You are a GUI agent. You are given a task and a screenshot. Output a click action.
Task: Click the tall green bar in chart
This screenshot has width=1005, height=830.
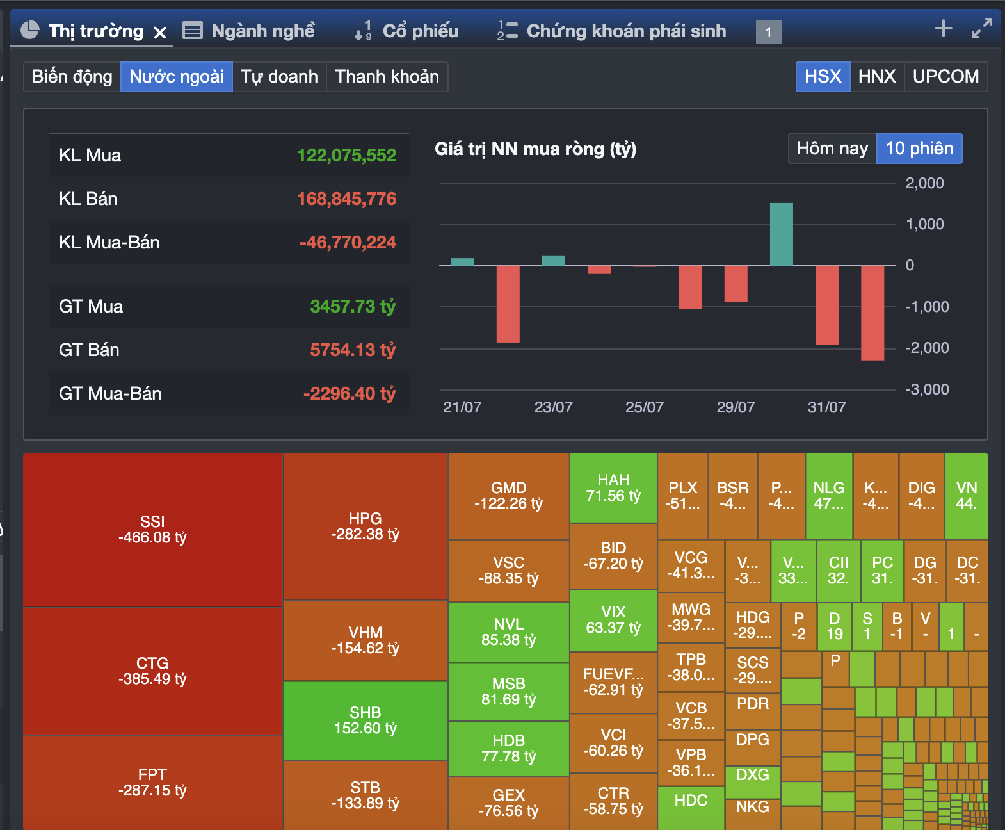pos(781,234)
